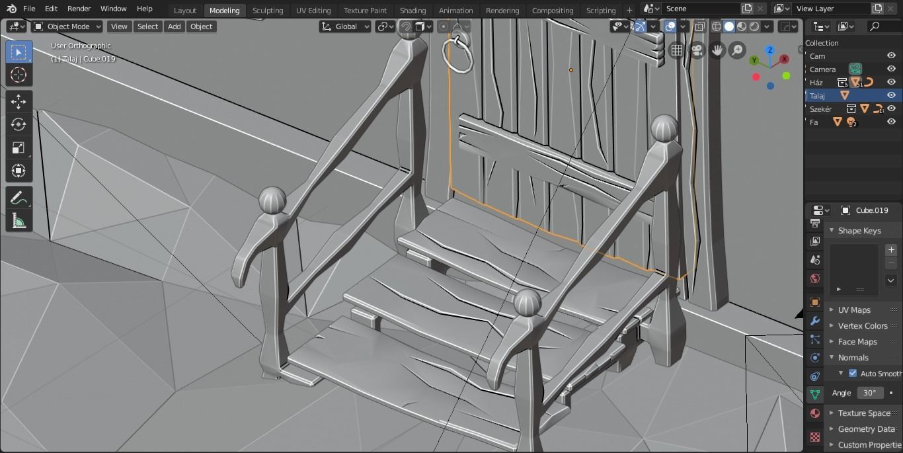Image resolution: width=903 pixels, height=453 pixels.
Task: Uncheck Auto Smooth checkbox
Action: point(853,374)
